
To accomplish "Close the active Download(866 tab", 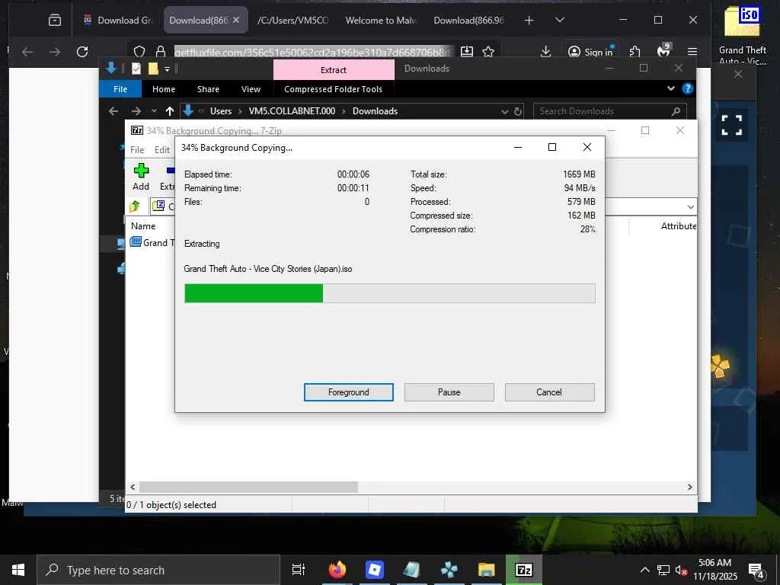I will pyautogui.click(x=236, y=20).
